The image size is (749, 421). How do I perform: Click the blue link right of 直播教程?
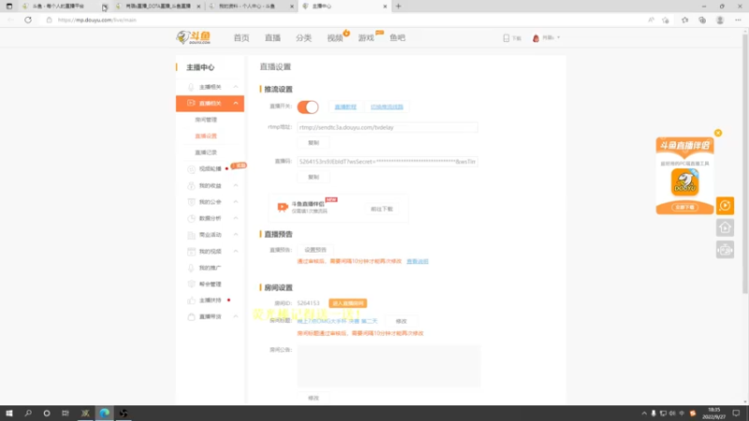click(x=387, y=107)
